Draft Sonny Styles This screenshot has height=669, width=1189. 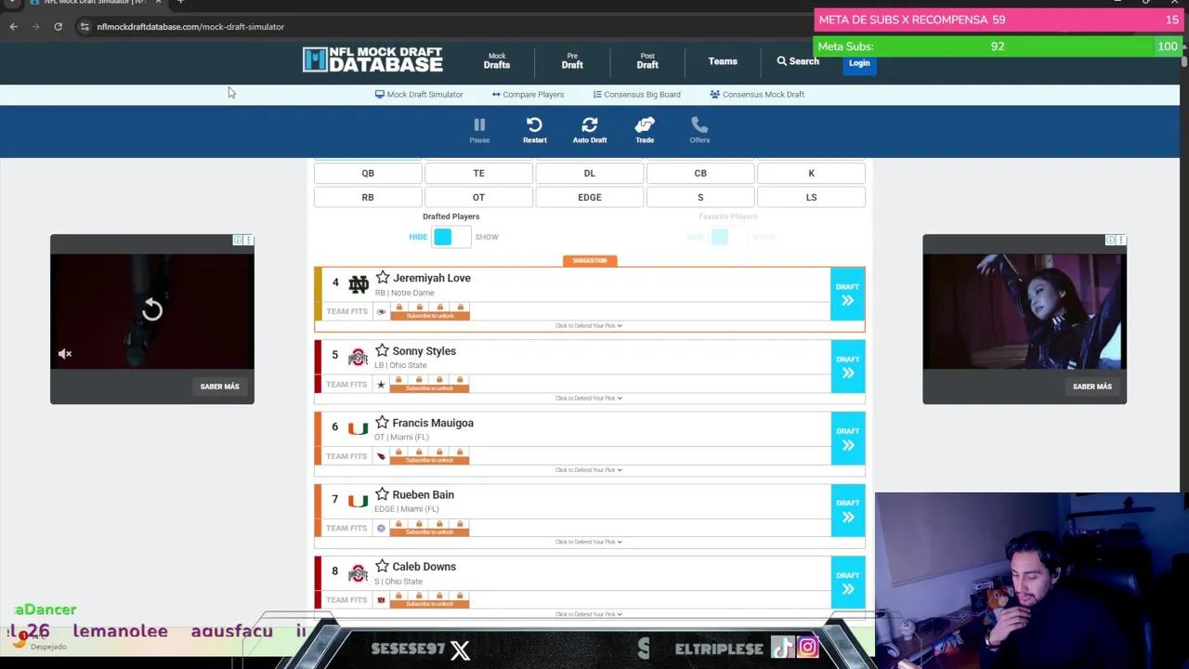[847, 366]
